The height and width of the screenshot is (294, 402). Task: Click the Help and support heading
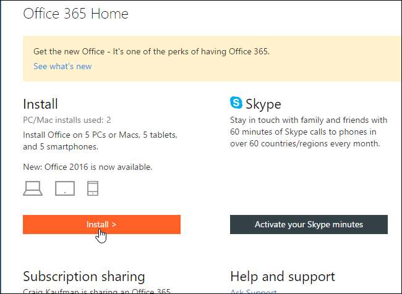click(283, 276)
